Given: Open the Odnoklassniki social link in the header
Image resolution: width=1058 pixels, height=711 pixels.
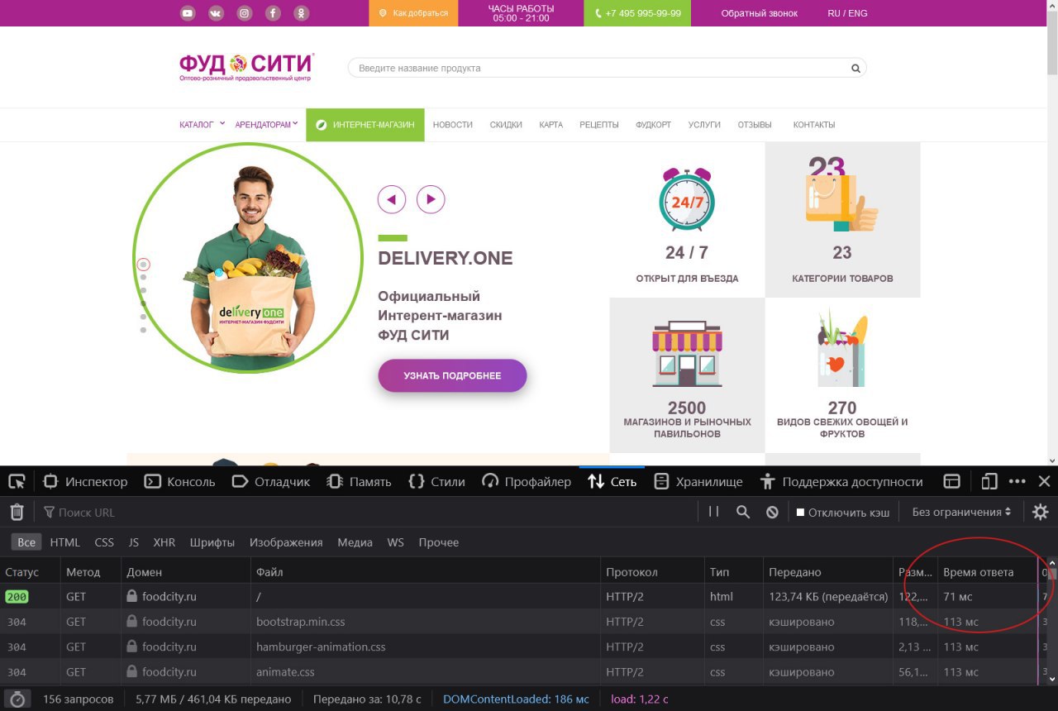Looking at the screenshot, I should click(302, 13).
